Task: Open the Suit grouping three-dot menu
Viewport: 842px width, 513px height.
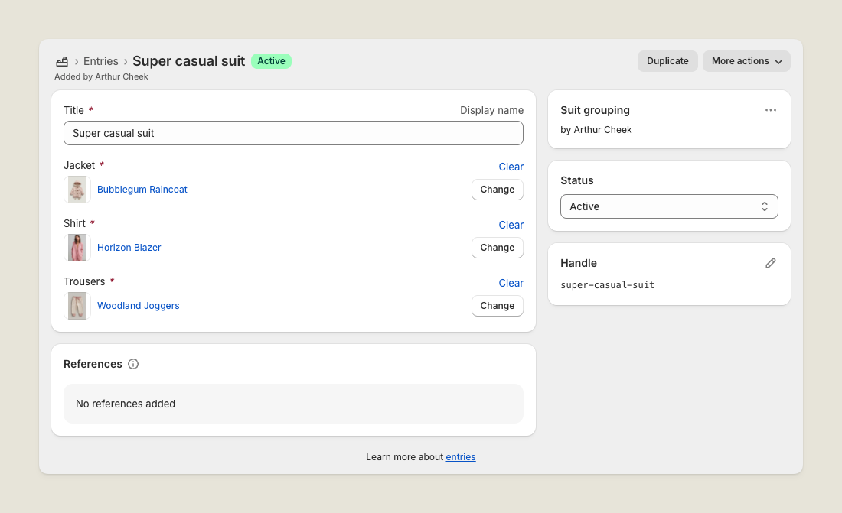Action: 770,110
